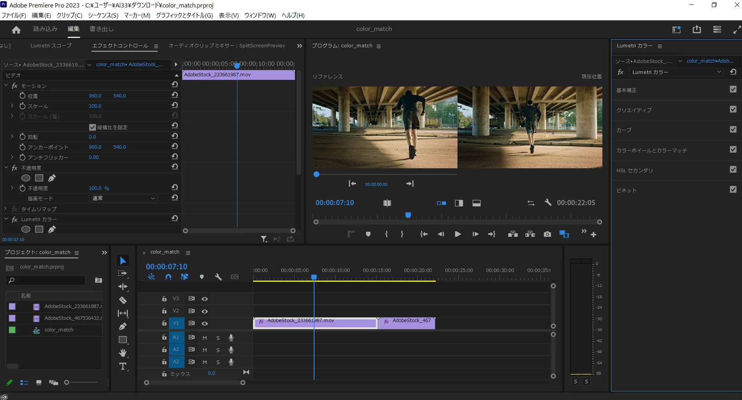Image resolution: width=742 pixels, height=400 pixels.
Task: Uncheck the ビネット section checkbox
Action: pos(733,190)
